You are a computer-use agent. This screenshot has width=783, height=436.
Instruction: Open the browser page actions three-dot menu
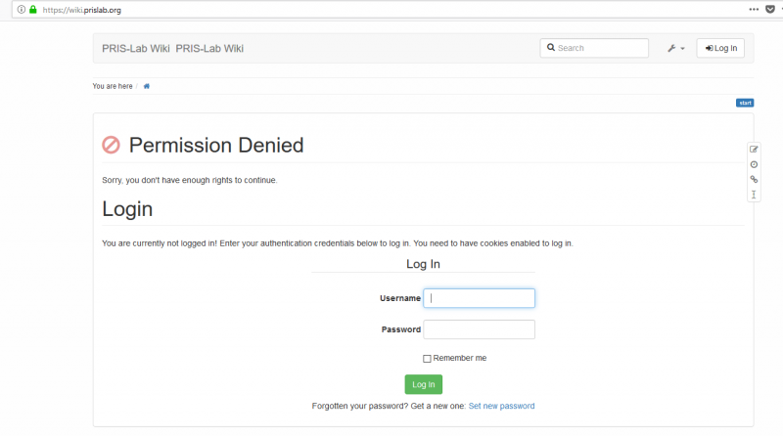pos(753,9)
